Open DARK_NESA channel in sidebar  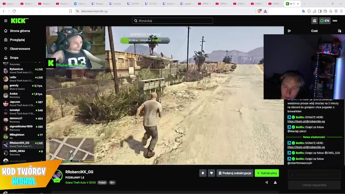(x=23, y=153)
